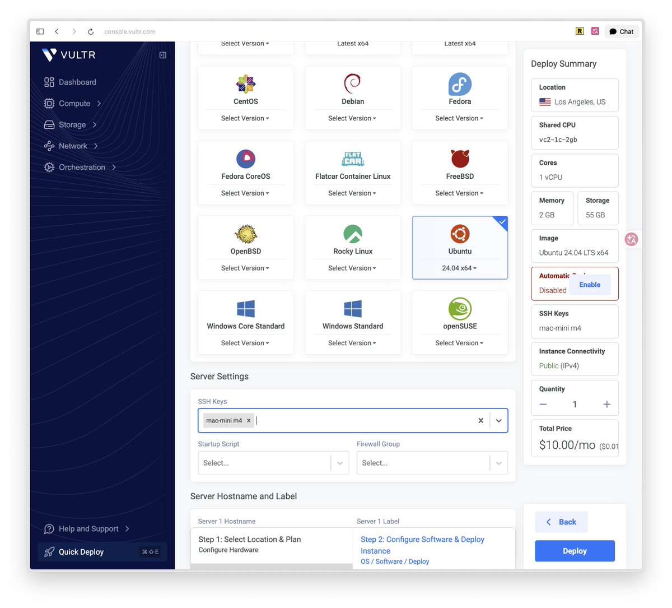This screenshot has height=608, width=672.
Task: Click the Orchestration gear icon
Action: (x=49, y=168)
